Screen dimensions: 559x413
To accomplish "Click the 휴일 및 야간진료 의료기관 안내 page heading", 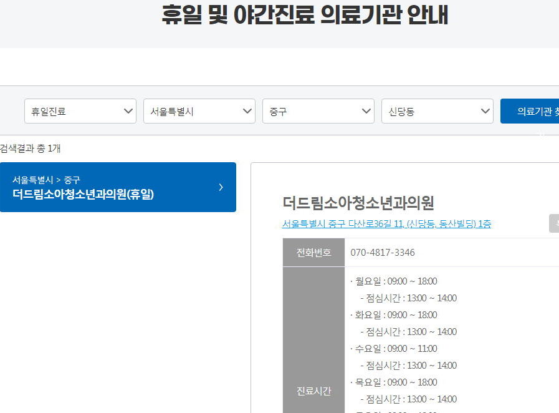I will click(305, 15).
